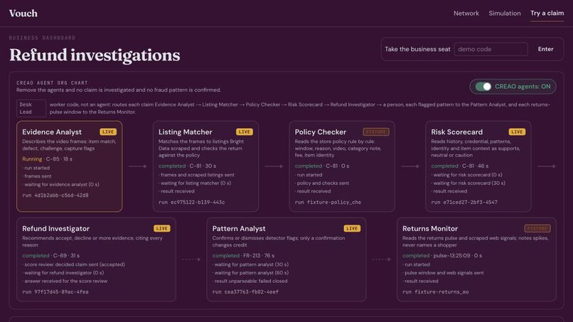Click 'waiting for risk scorecard (30 s)' line
Screen dimensions: 573x322
[x=468, y=183]
